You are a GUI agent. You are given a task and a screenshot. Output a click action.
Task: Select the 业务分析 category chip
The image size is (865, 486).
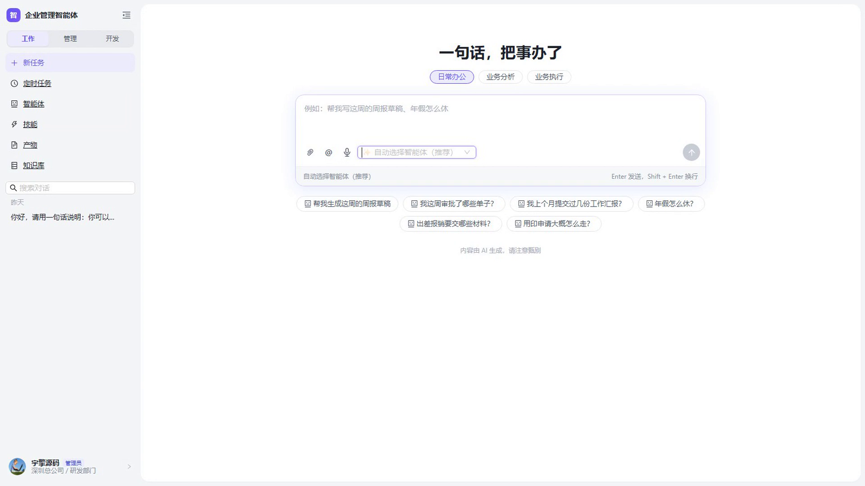501,77
